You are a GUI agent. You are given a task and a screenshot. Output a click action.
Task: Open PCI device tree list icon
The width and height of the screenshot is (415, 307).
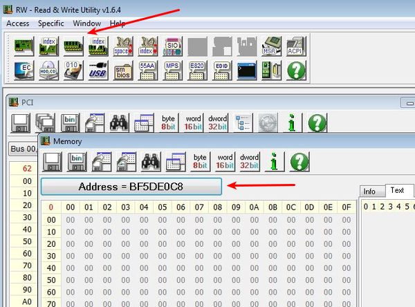click(243, 123)
